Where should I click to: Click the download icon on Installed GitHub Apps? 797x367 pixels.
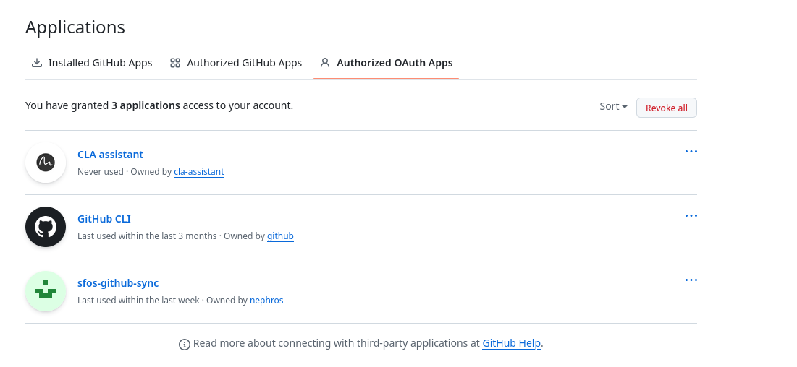[36, 63]
